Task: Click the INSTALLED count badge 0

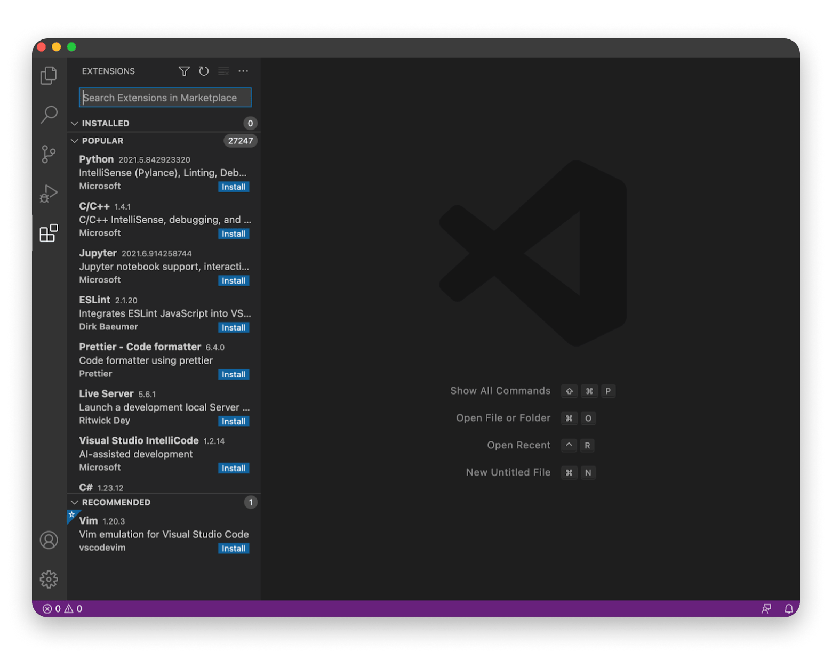Action: point(250,123)
